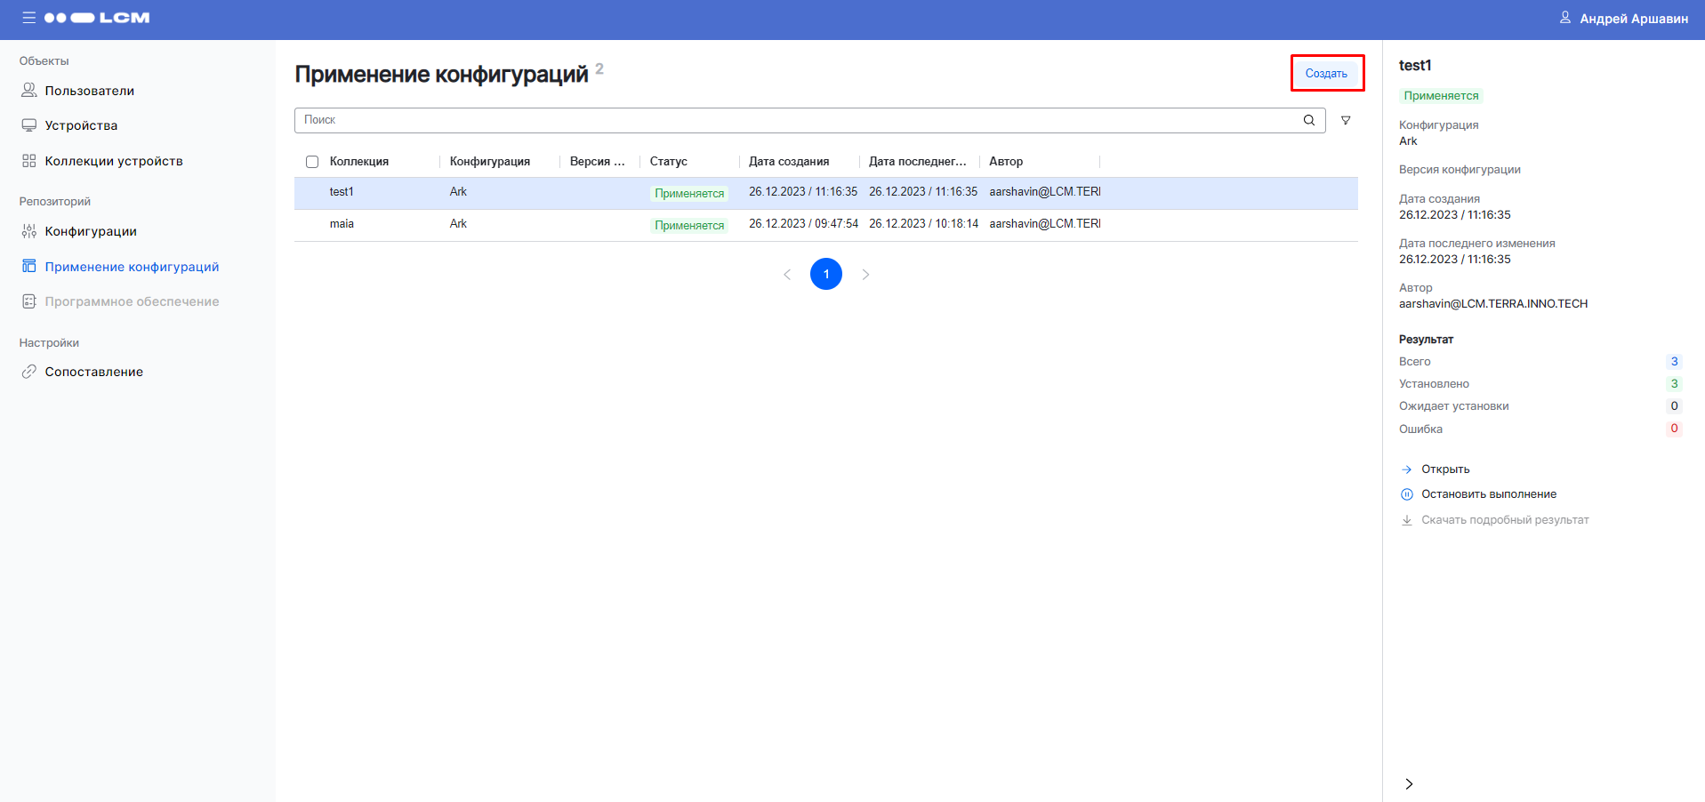Select page 1 in pagination
The image size is (1705, 802).
click(826, 274)
